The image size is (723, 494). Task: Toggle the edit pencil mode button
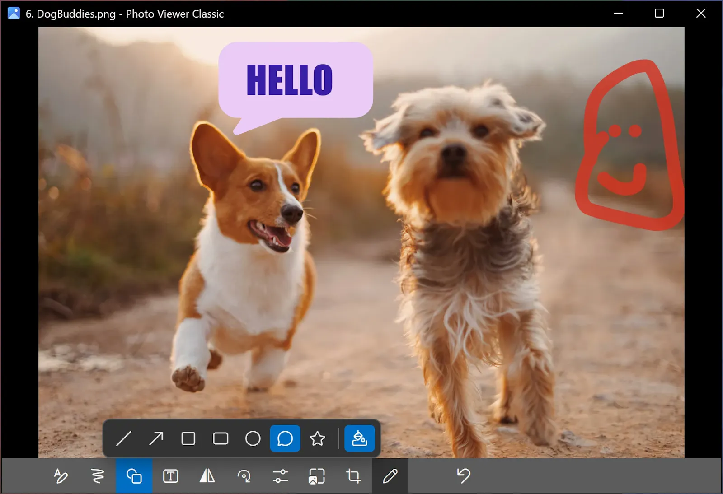[390, 476]
